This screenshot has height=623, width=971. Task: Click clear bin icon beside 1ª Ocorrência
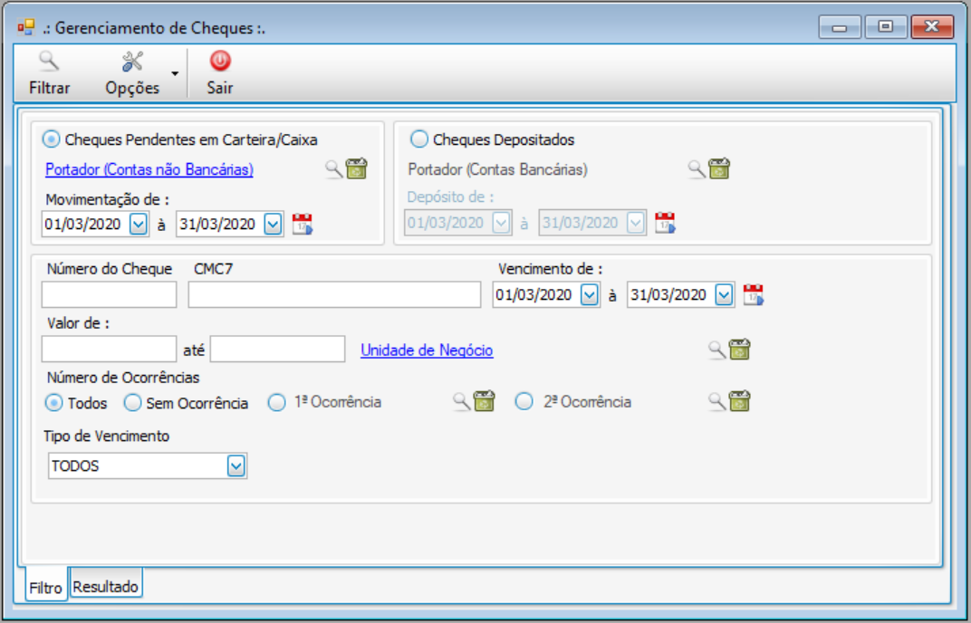click(485, 401)
